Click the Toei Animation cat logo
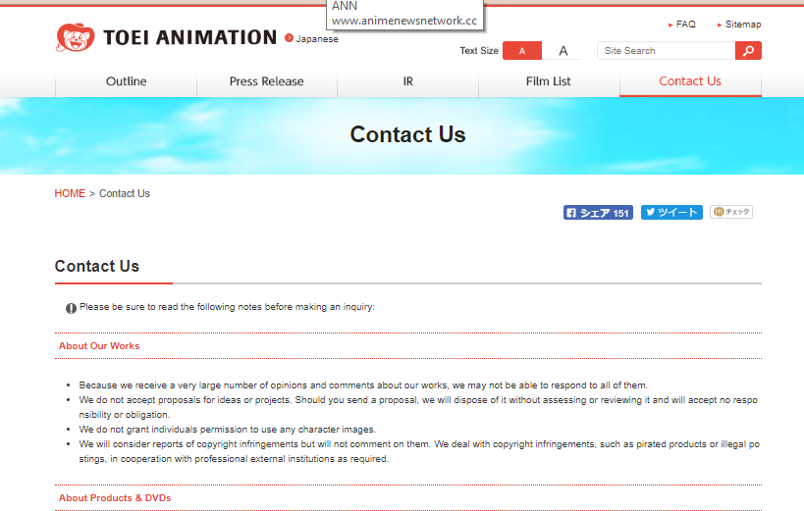Image resolution: width=804 pixels, height=511 pixels. [x=75, y=37]
